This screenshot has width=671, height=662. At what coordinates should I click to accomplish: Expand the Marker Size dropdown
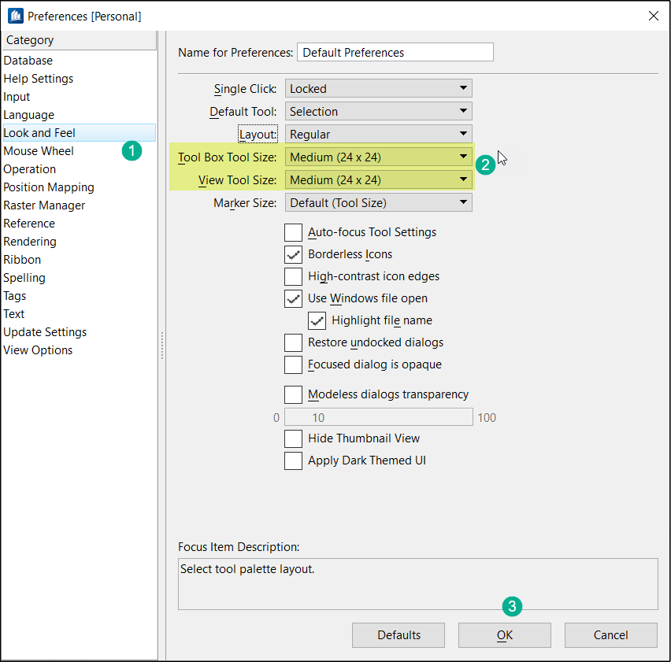[x=378, y=203]
